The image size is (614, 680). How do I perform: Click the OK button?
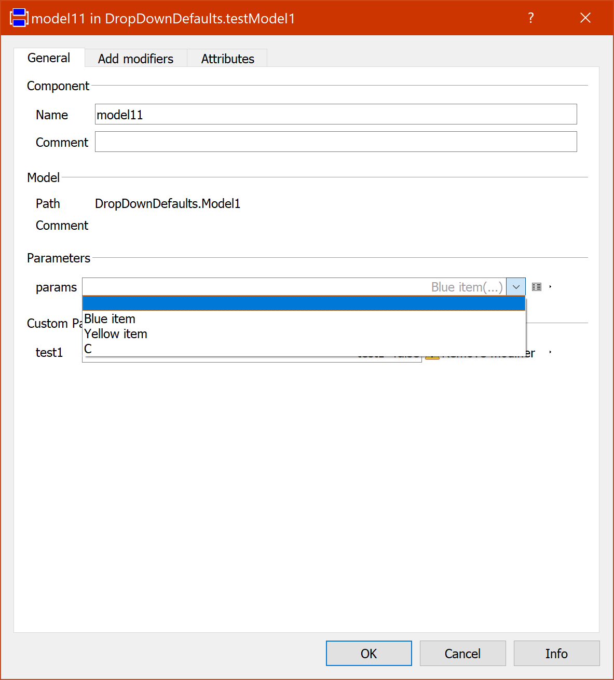point(369,654)
